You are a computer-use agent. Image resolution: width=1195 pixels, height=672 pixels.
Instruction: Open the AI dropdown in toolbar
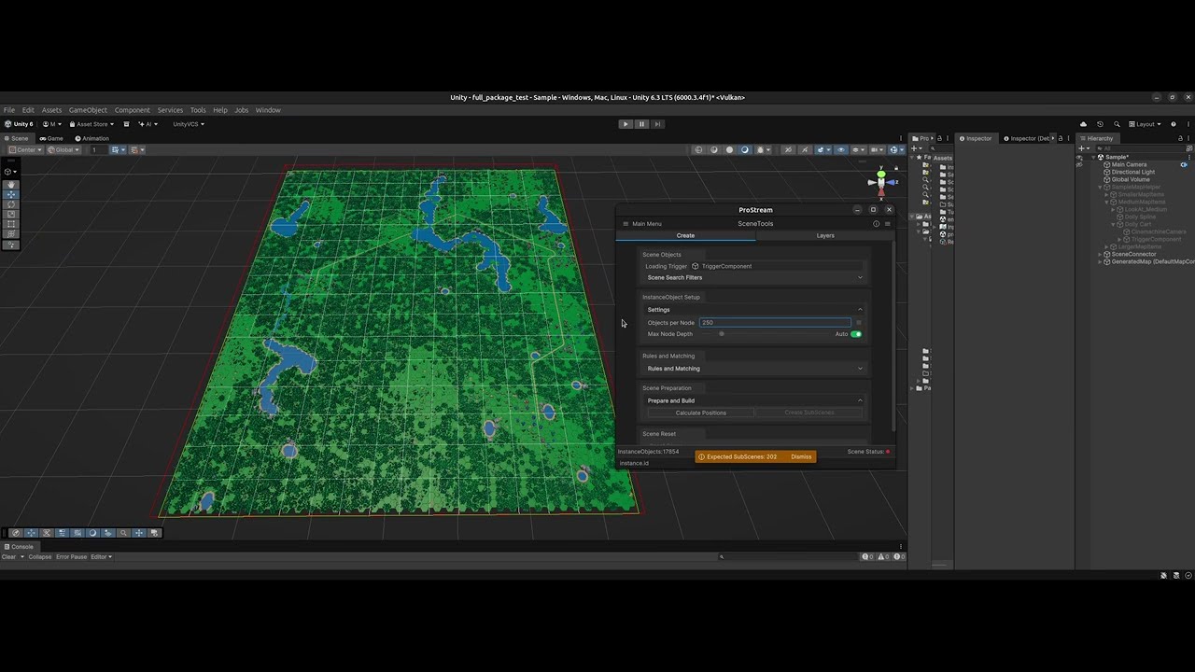pyautogui.click(x=148, y=124)
